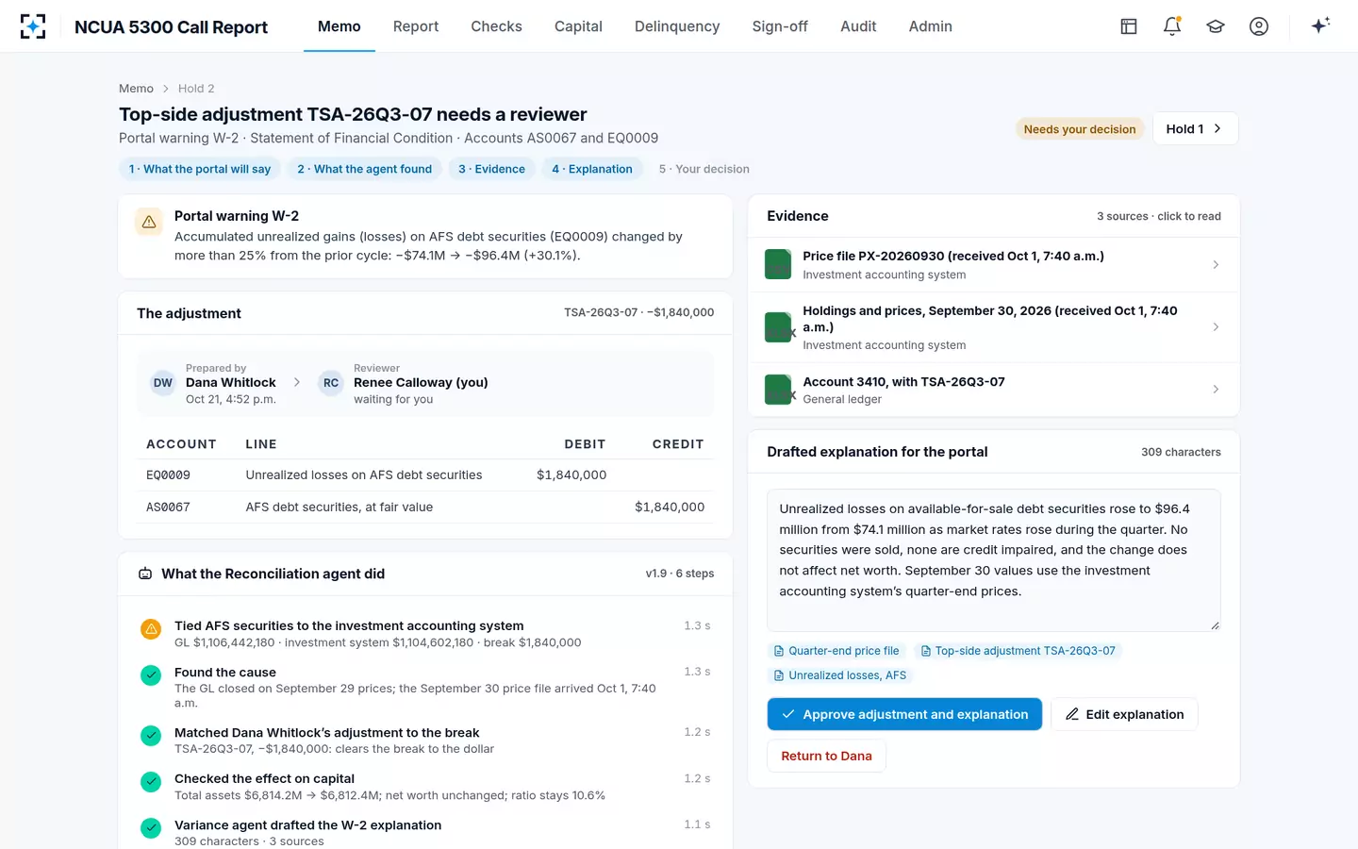Click the Reconciliation agent robot icon
This screenshot has height=849, width=1358.
tap(145, 574)
